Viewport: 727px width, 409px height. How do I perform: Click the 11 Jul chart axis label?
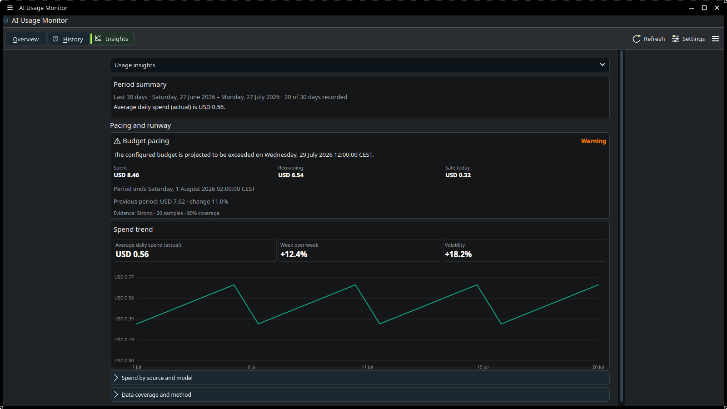pos(368,367)
